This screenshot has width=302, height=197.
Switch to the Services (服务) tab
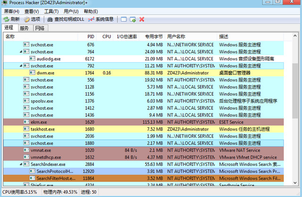24,28
